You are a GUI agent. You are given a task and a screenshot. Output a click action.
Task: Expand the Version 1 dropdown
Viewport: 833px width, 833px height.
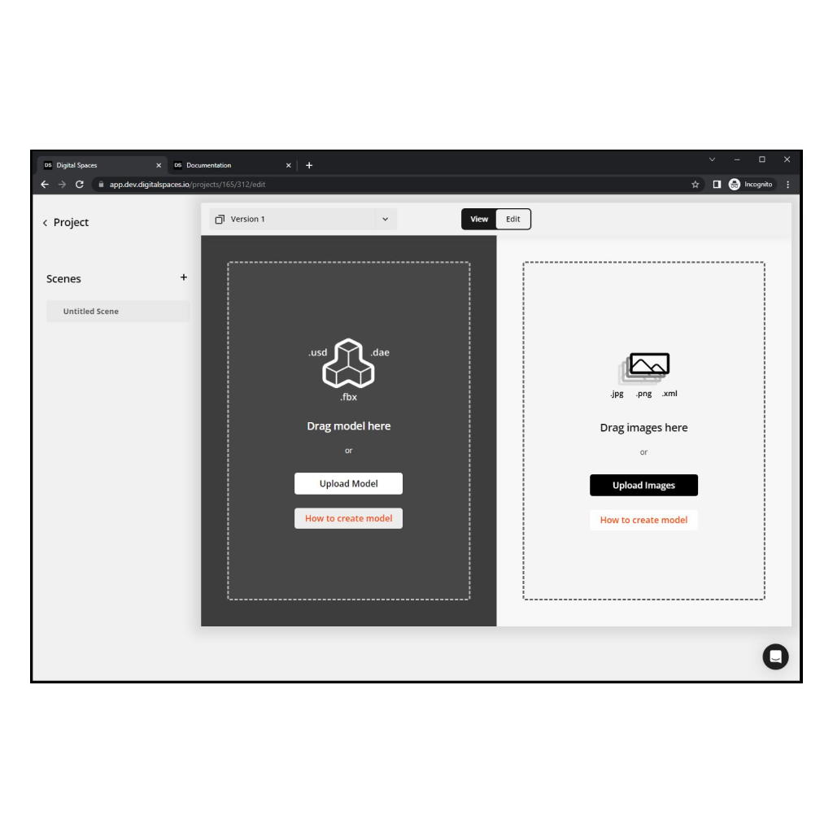click(x=386, y=219)
